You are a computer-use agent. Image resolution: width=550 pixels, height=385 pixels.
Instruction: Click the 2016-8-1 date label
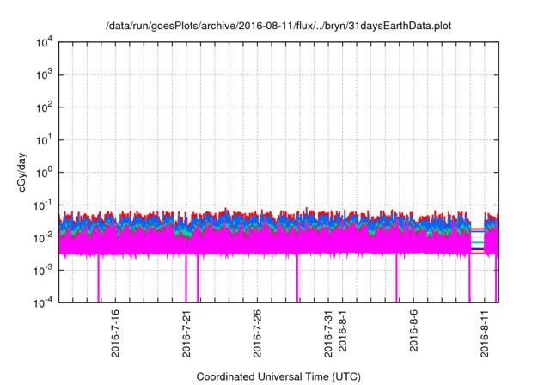pos(342,331)
